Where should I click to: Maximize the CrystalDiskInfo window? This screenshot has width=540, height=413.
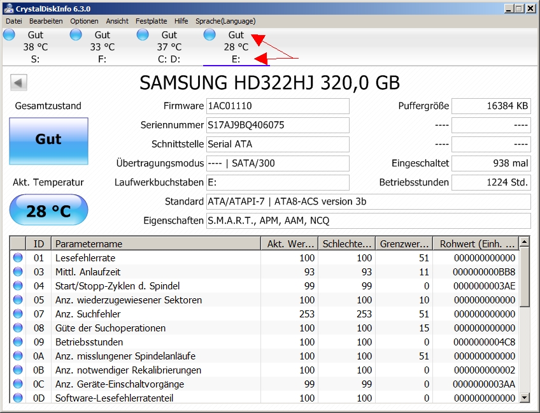(520, 9)
